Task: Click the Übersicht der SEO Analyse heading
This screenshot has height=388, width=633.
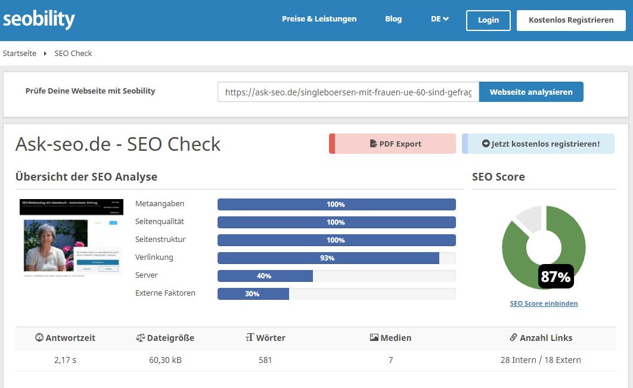Action: tap(86, 177)
